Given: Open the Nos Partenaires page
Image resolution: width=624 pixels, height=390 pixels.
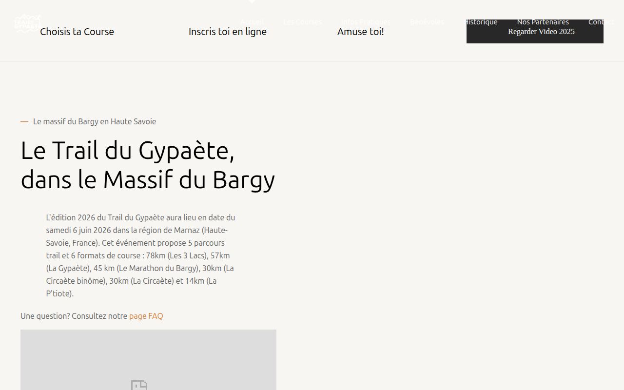Looking at the screenshot, I should coord(543,22).
